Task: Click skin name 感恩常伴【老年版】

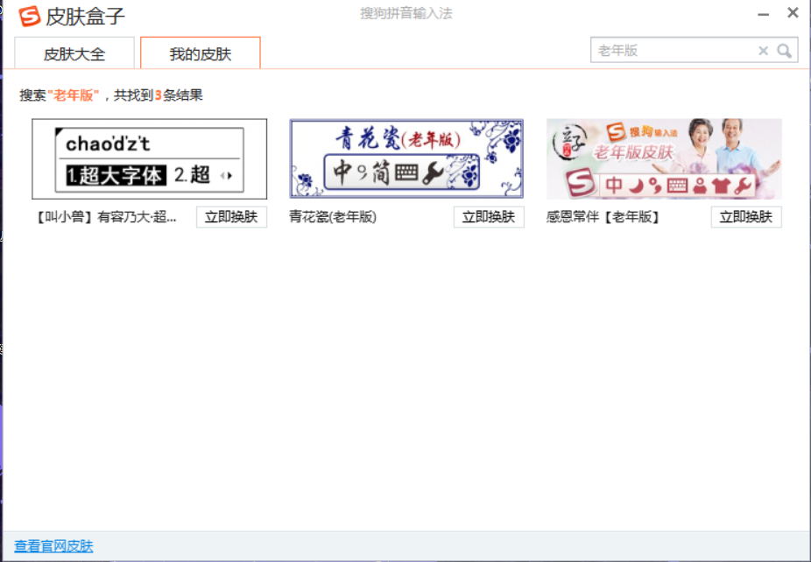Action: point(604,216)
